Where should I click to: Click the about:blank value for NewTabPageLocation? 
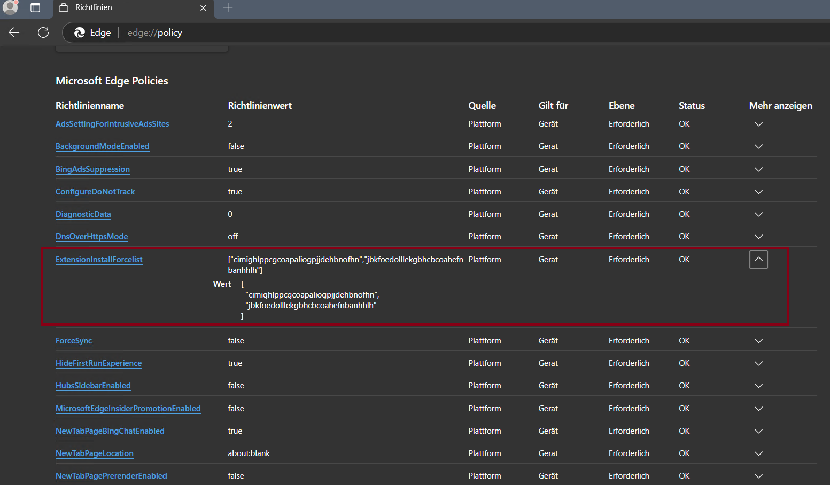click(x=249, y=453)
